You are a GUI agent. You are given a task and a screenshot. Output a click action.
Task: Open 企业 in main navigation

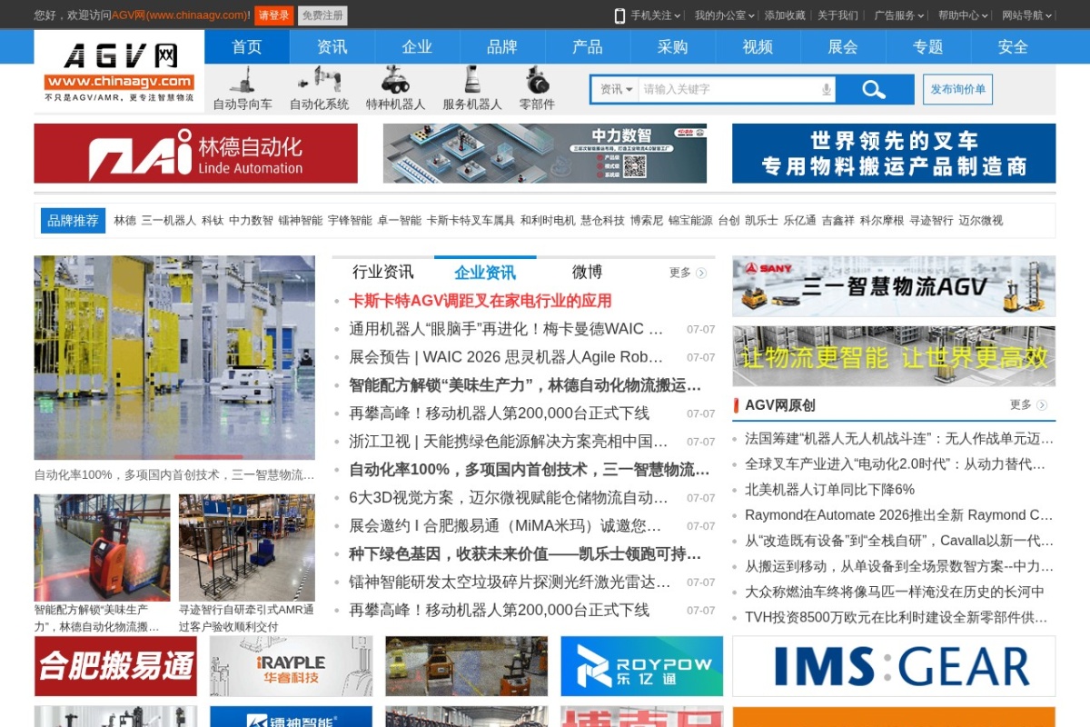click(417, 46)
